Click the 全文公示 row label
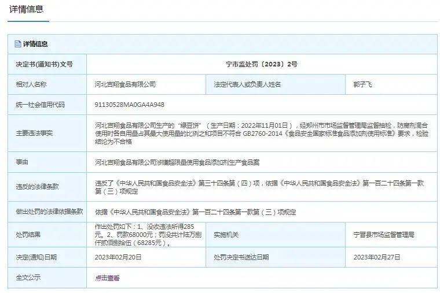This screenshot has width=440, height=293. tap(28, 277)
